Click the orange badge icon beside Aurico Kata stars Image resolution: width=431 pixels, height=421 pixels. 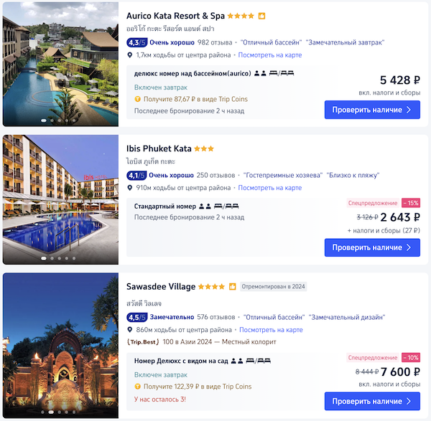(262, 16)
